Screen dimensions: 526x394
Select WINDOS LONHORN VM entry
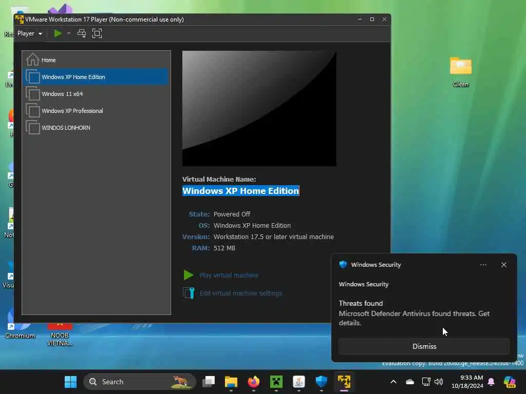tap(96, 128)
